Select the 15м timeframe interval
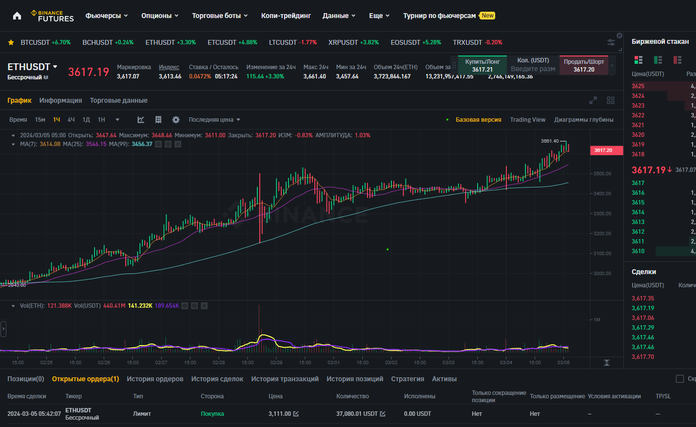Viewport: 696px width, 427px height. tap(40, 120)
